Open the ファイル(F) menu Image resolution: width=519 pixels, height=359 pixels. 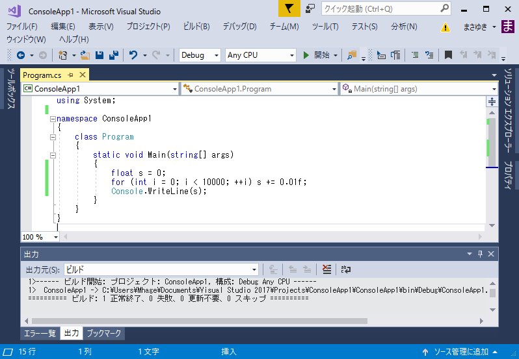tap(22, 27)
